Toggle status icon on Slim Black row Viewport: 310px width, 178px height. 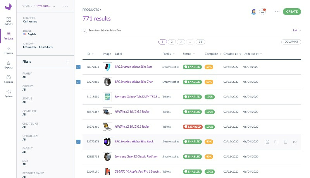(x=294, y=142)
